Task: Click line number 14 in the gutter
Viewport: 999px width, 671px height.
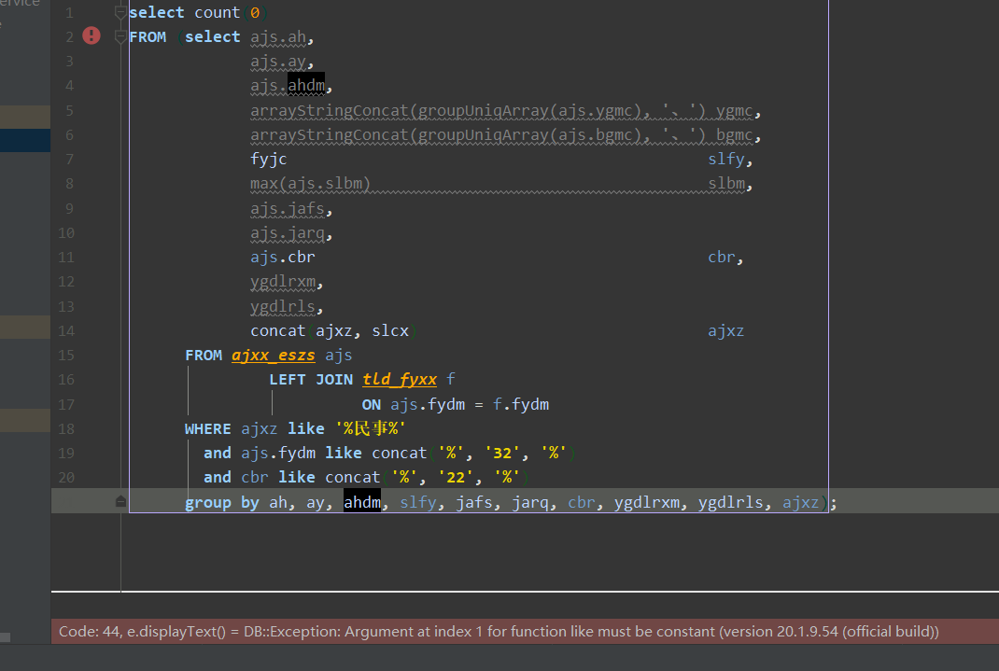Action: pos(66,331)
